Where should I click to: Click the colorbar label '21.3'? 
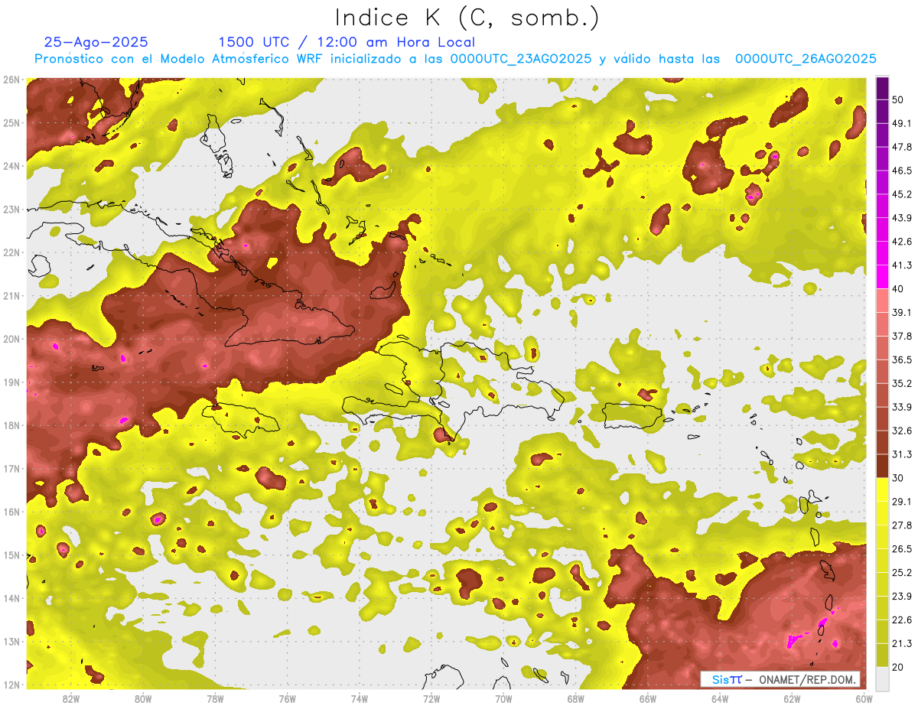(x=902, y=644)
